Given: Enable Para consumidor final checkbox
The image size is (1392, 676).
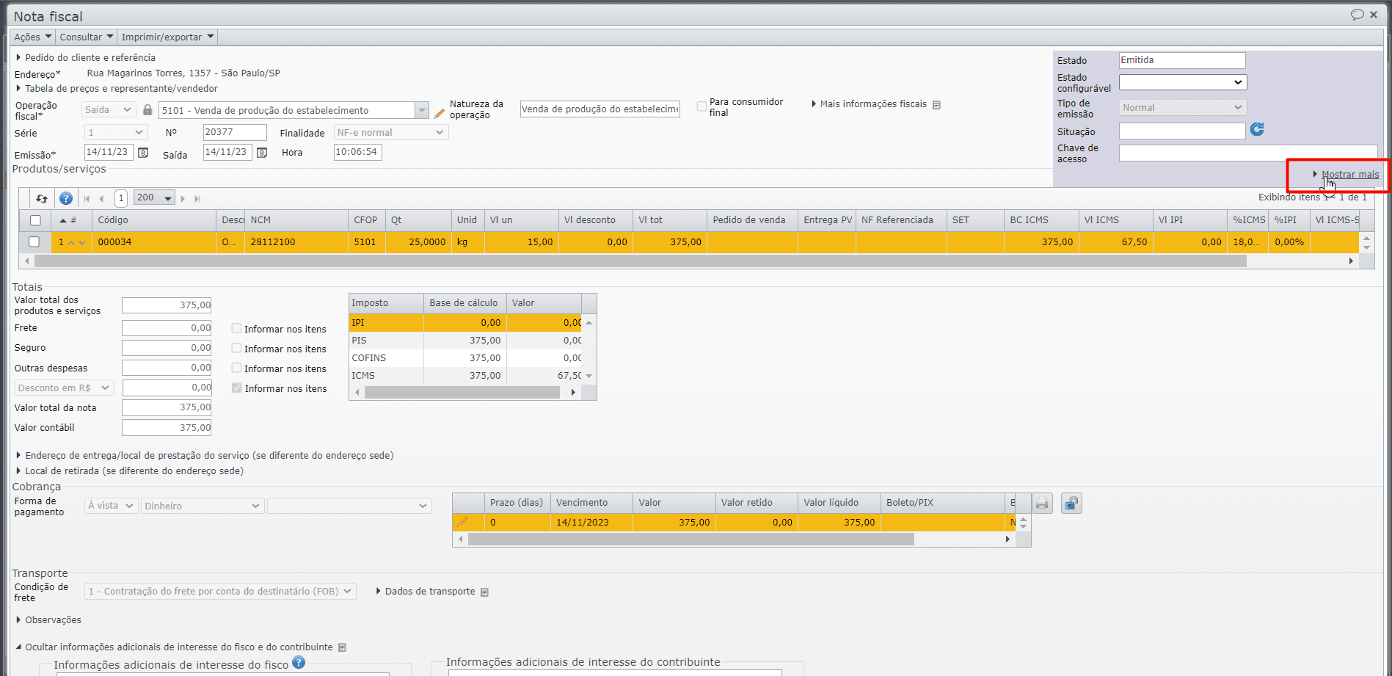Looking at the screenshot, I should (x=702, y=106).
